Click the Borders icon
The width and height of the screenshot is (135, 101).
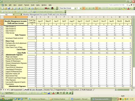[120, 8]
